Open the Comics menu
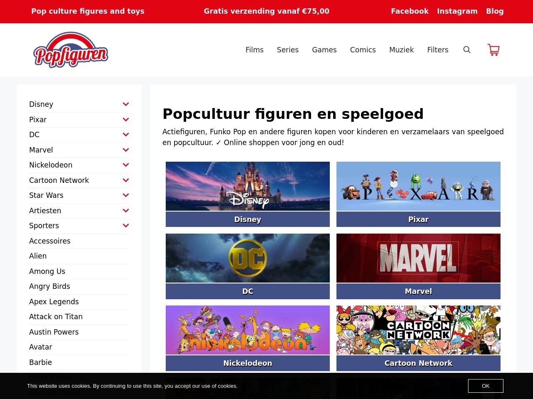Screen dimensions: 533x399 pyautogui.click(x=363, y=50)
